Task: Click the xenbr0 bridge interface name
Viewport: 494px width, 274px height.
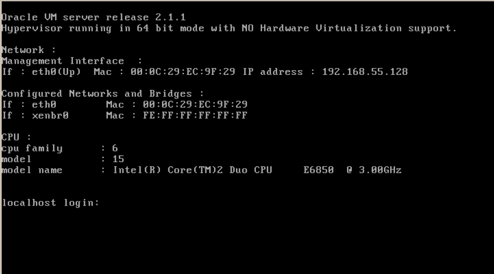Action: tap(50, 116)
